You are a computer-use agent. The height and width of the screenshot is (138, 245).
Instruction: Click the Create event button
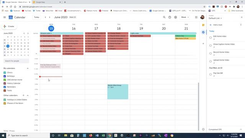click(x=9, y=26)
